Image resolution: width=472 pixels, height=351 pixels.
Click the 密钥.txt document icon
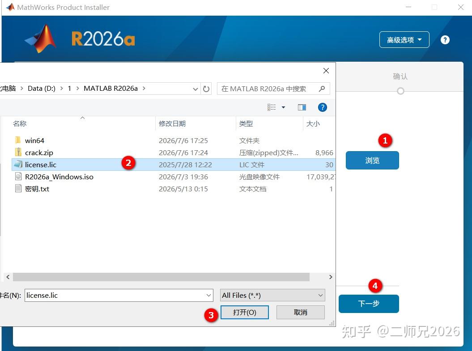18,189
